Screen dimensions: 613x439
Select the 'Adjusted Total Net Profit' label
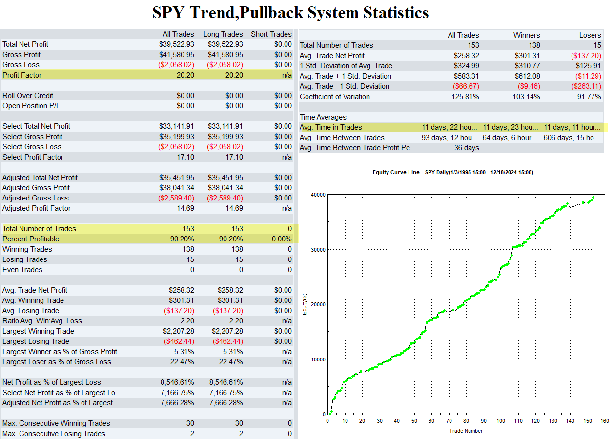point(40,178)
